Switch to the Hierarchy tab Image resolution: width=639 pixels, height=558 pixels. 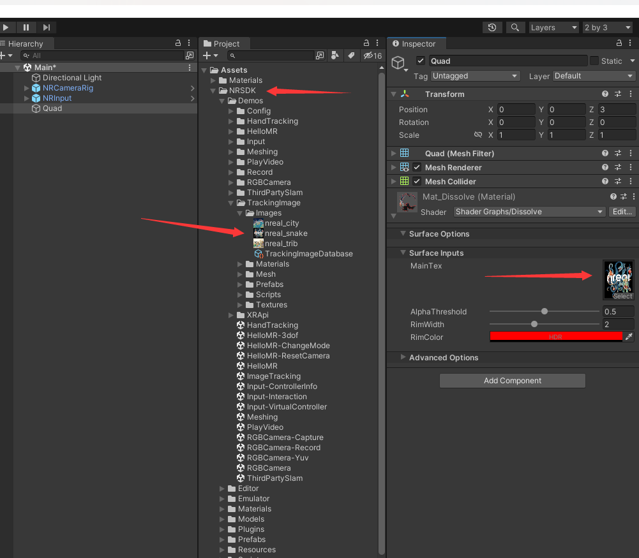(26, 44)
